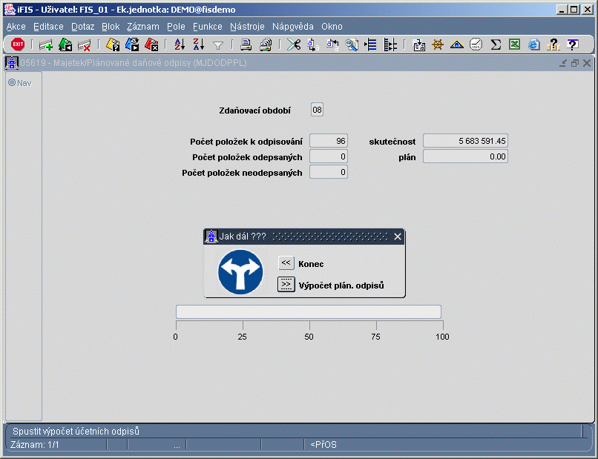The image size is (598, 459).
Task: Open the Okno menu
Action: pyautogui.click(x=332, y=27)
